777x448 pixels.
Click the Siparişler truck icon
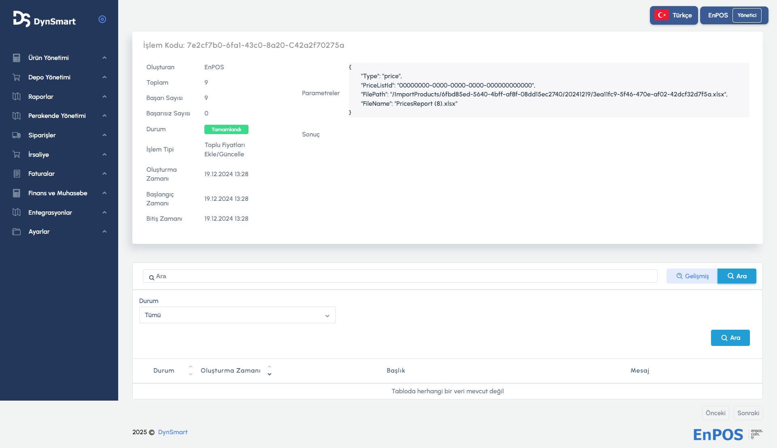(x=17, y=135)
